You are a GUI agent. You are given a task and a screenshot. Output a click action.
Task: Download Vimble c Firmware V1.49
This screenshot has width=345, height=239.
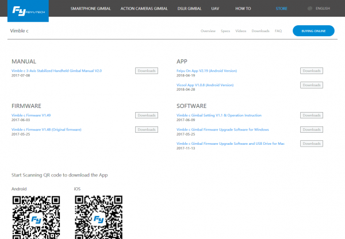tap(147, 115)
